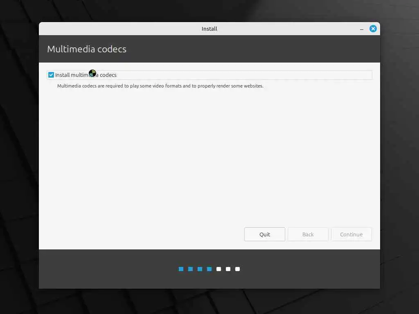Viewport: 419px width, 314px height.
Task: Close the installer with the blue X icon
Action: point(373,29)
